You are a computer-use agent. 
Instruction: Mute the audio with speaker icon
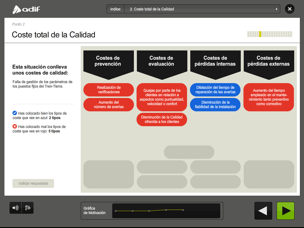(15, 208)
